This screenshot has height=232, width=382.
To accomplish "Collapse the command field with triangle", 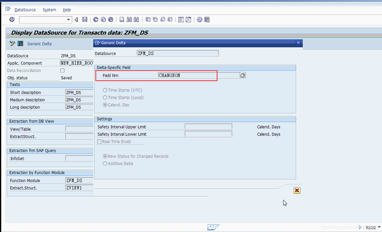I will (x=76, y=19).
